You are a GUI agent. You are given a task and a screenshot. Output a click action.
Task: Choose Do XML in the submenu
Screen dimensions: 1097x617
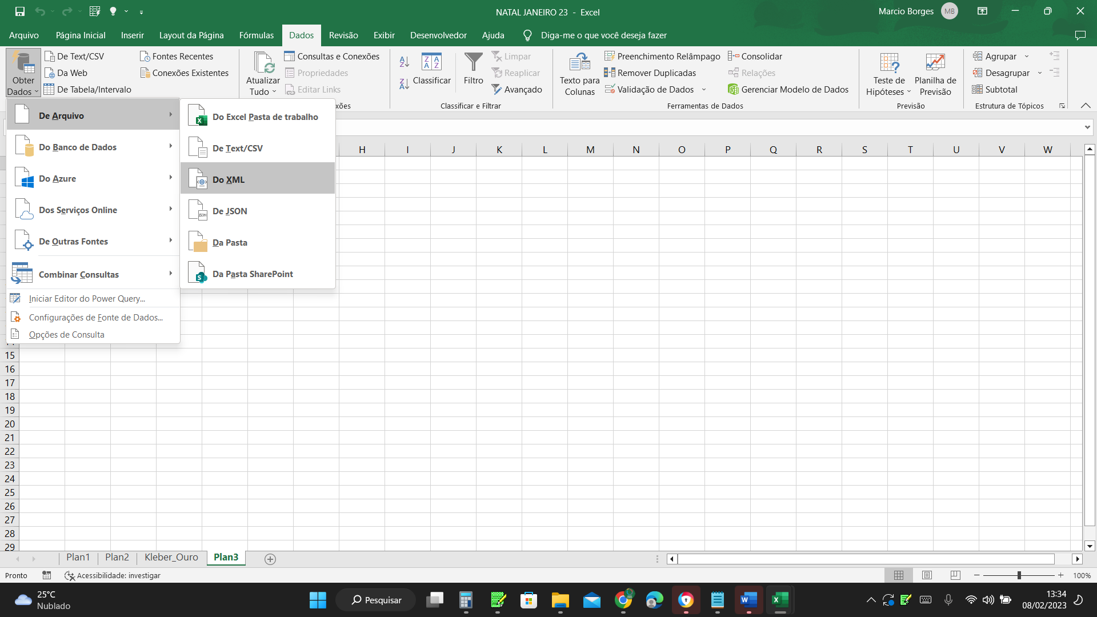[258, 179]
